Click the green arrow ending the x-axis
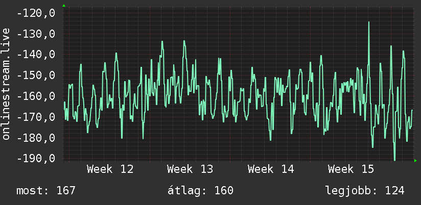The image size is (421, 205). pos(415,161)
